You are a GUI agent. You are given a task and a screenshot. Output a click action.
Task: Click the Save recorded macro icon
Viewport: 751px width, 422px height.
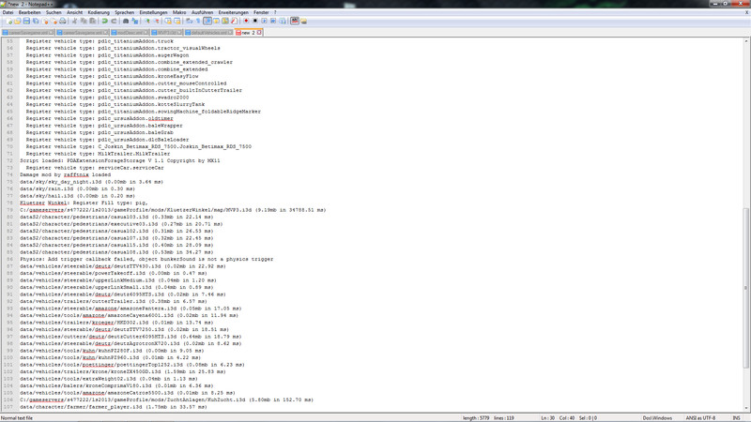tap(283, 21)
